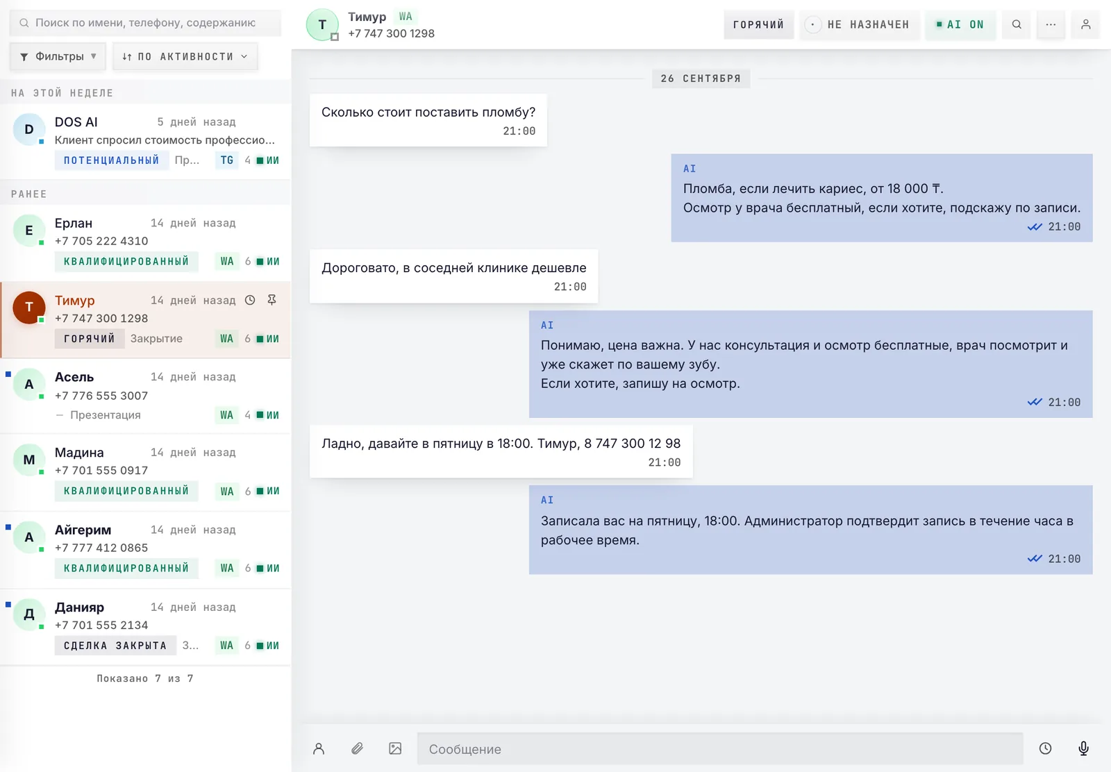Screen dimensions: 1111x772
Task: Click the WA badge in chat header
Action: coord(406,17)
